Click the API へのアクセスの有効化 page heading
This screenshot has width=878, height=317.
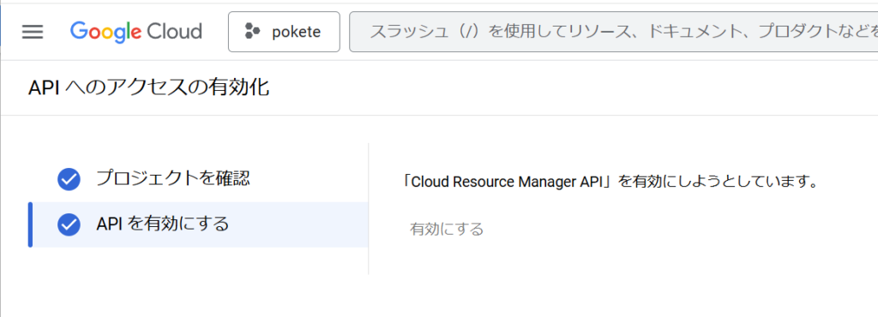149,88
